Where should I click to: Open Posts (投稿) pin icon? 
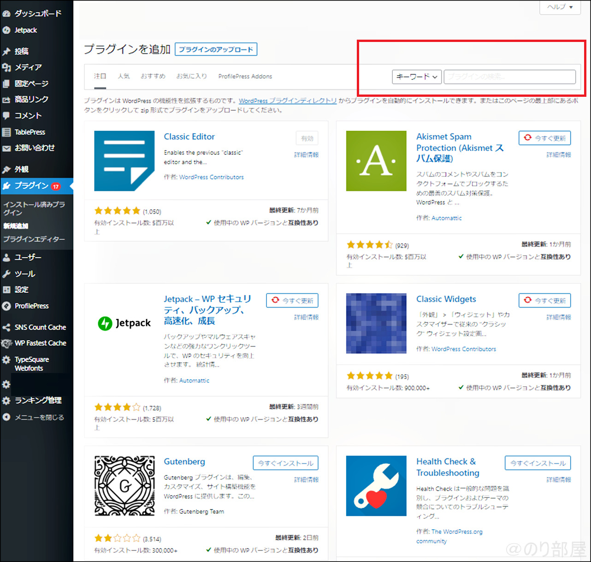pos(6,51)
